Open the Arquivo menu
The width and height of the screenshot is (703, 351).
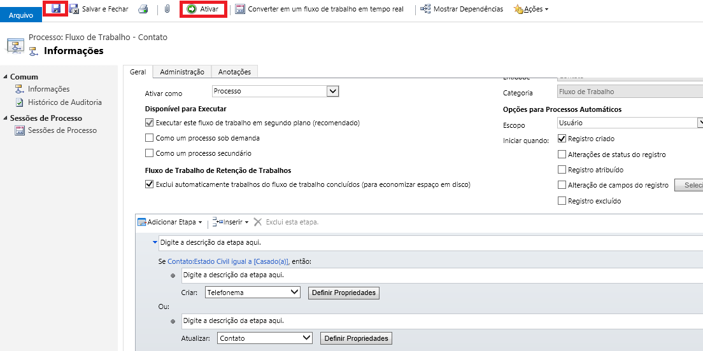coord(20,15)
